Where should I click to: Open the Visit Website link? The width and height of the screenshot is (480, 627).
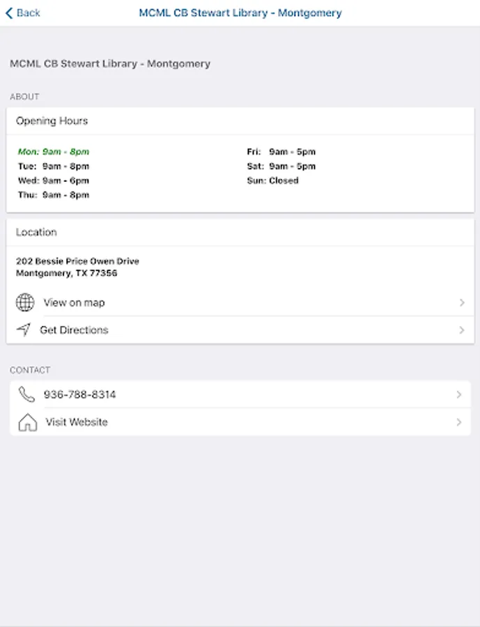coord(77,422)
